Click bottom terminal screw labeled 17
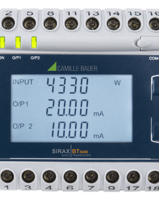The height and width of the screenshot is (199, 159). pos(133,177)
